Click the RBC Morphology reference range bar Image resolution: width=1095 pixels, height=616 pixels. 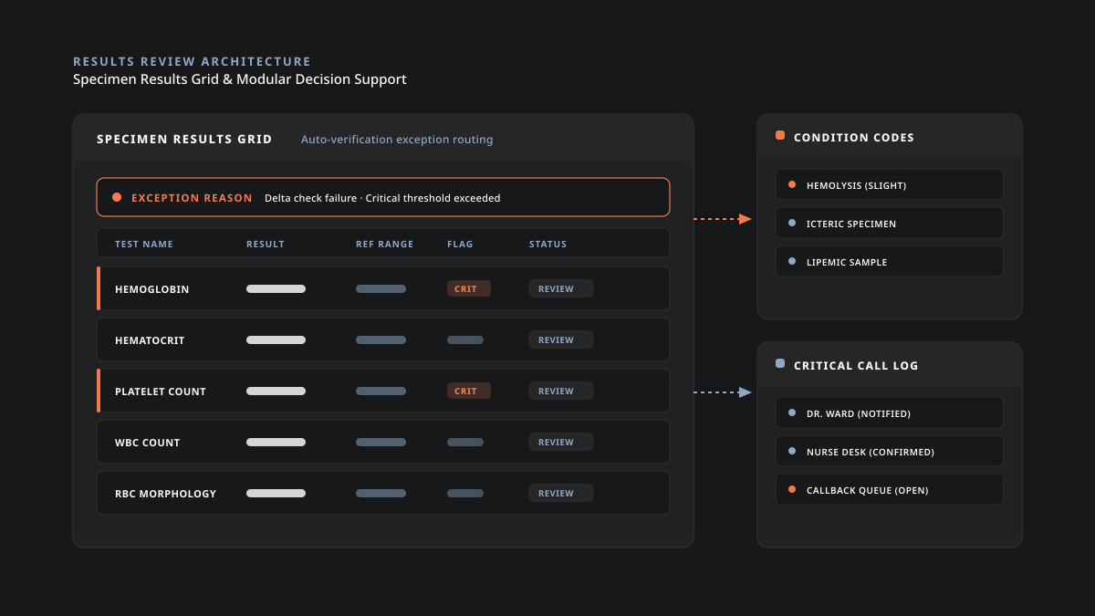pyautogui.click(x=381, y=493)
